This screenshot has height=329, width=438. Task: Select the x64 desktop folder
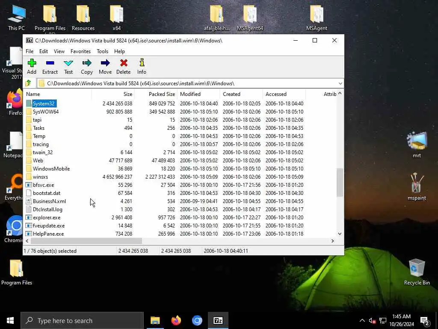click(x=116, y=18)
